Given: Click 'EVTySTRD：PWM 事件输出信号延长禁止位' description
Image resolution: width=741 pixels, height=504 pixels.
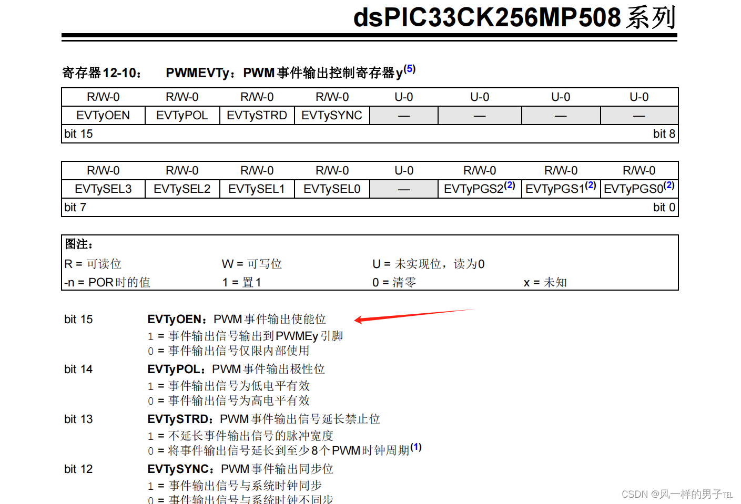Looking at the screenshot, I should pyautogui.click(x=264, y=419).
